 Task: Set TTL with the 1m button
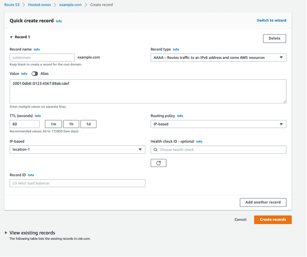coord(53,124)
